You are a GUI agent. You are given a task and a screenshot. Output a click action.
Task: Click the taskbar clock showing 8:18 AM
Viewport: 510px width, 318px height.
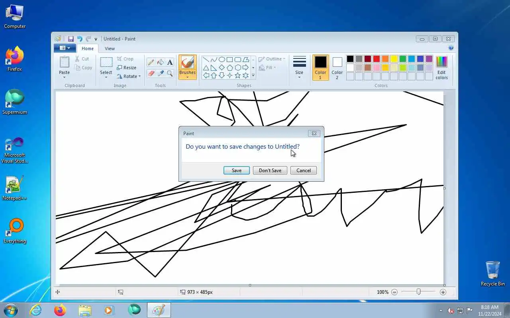pyautogui.click(x=490, y=310)
